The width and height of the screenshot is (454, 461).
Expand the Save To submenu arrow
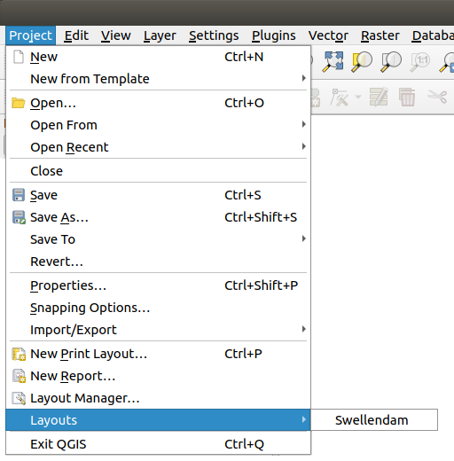click(x=303, y=238)
